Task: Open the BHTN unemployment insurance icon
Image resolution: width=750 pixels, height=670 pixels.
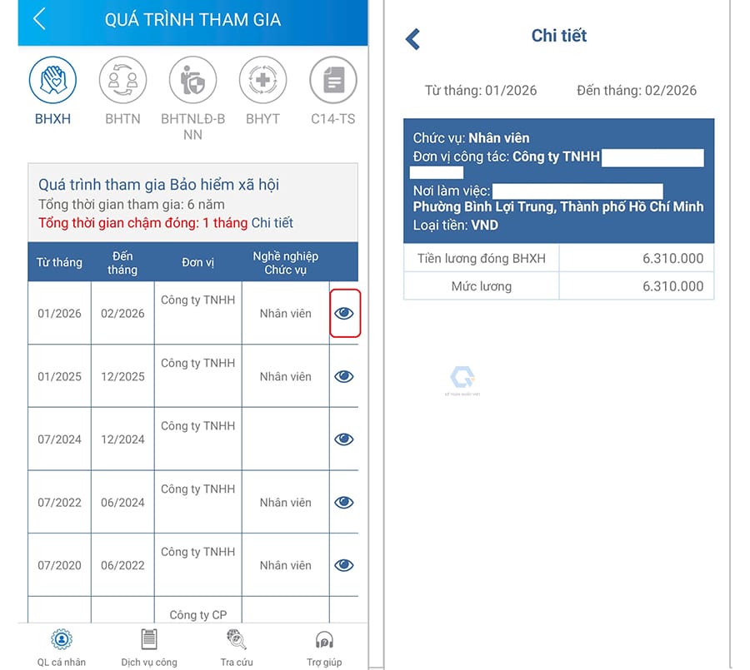Action: pyautogui.click(x=122, y=81)
